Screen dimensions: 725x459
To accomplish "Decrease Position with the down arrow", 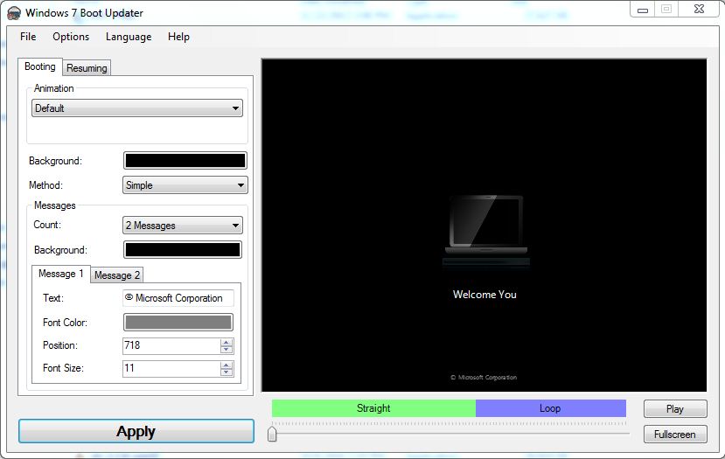I will [227, 350].
